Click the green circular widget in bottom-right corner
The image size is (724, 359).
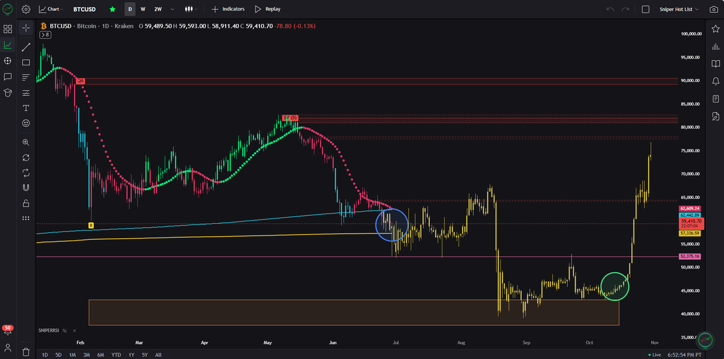[x=706, y=340]
